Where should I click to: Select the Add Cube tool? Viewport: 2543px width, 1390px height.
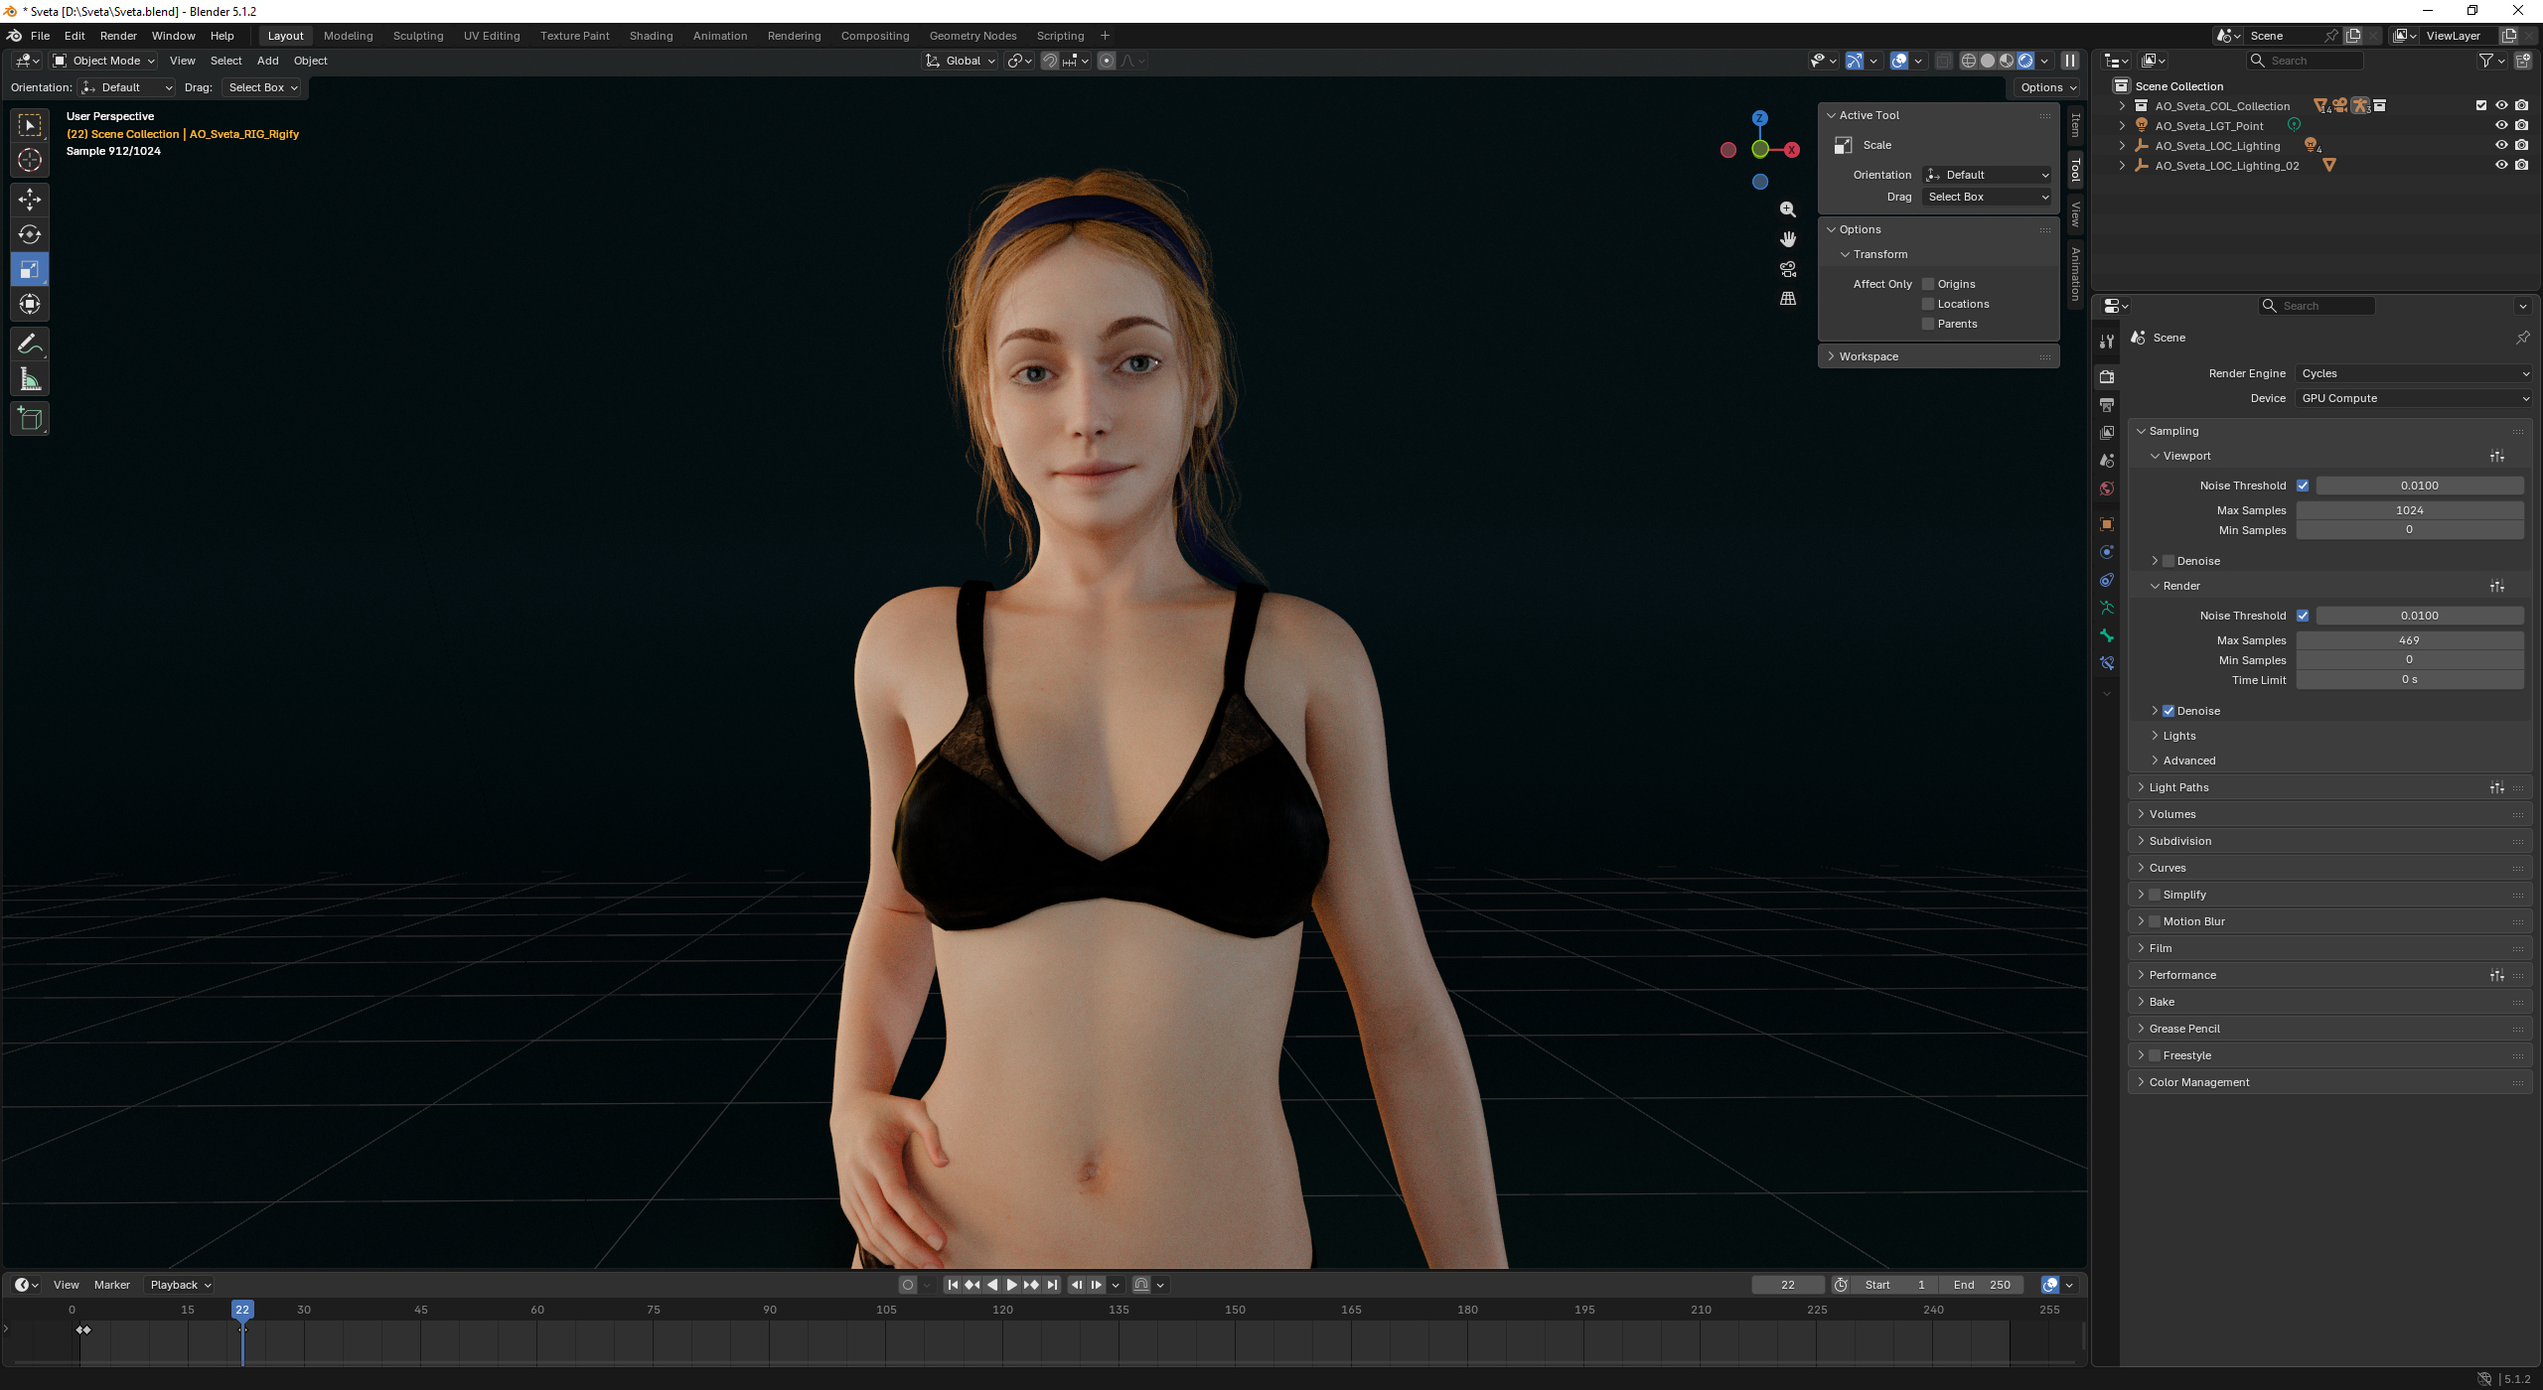[x=30, y=419]
